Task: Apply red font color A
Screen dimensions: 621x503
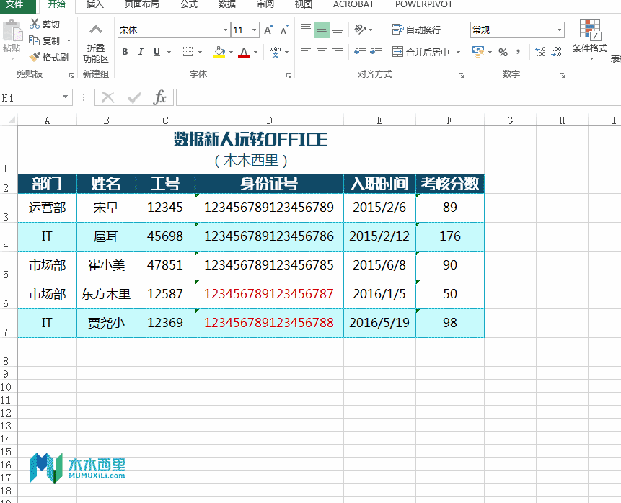Action: [244, 52]
